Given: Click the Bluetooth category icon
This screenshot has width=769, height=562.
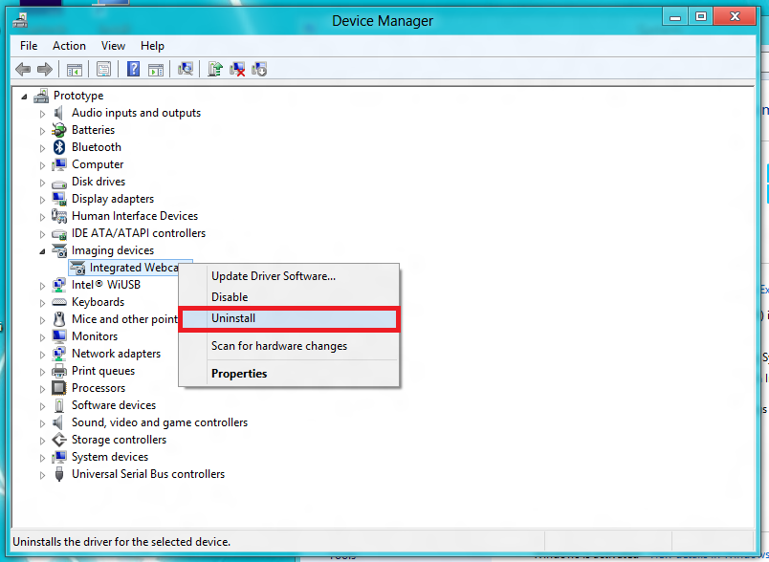Looking at the screenshot, I should (x=59, y=147).
